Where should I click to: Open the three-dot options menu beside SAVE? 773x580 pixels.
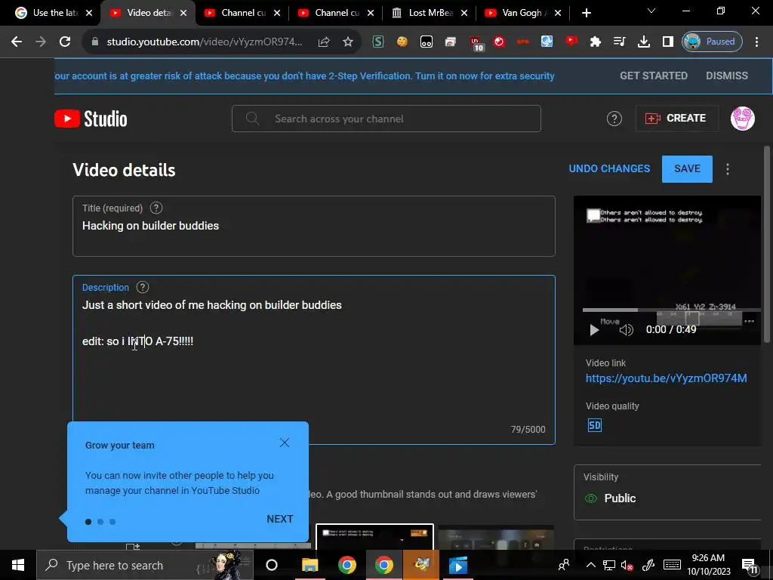(728, 169)
